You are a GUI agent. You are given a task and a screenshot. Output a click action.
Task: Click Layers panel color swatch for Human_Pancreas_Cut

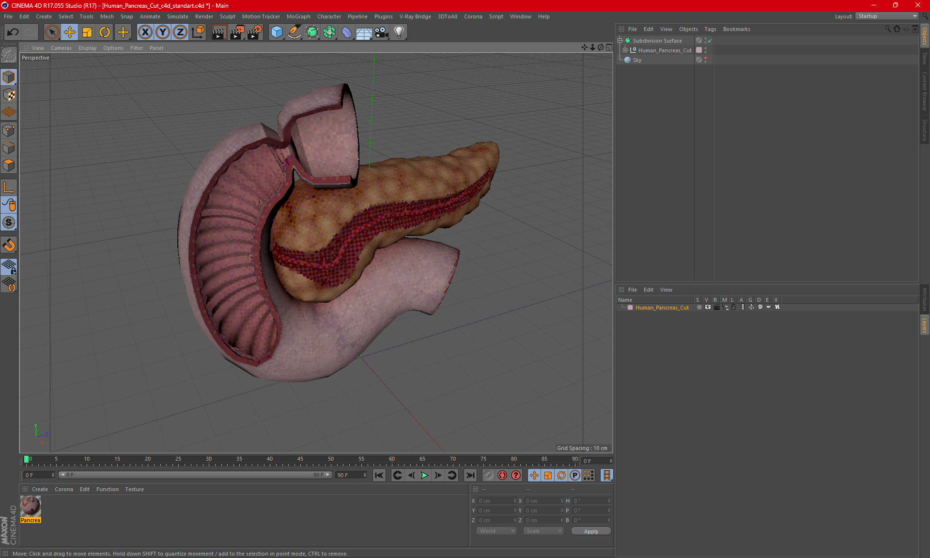pyautogui.click(x=630, y=308)
